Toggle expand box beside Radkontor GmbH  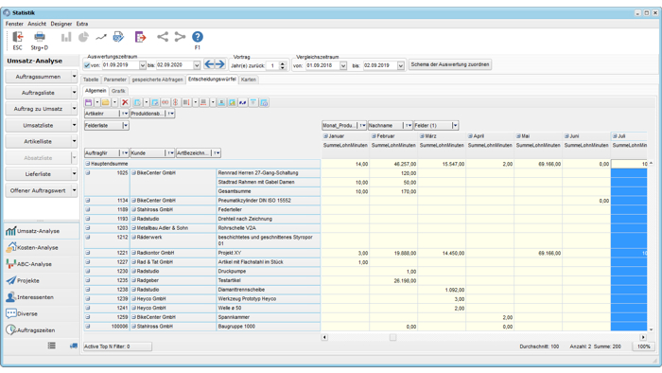pos(133,253)
